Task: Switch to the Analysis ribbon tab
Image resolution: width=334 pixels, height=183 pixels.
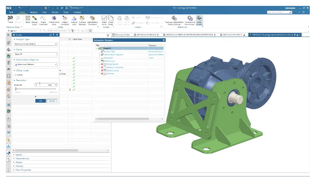Action: coord(34,12)
